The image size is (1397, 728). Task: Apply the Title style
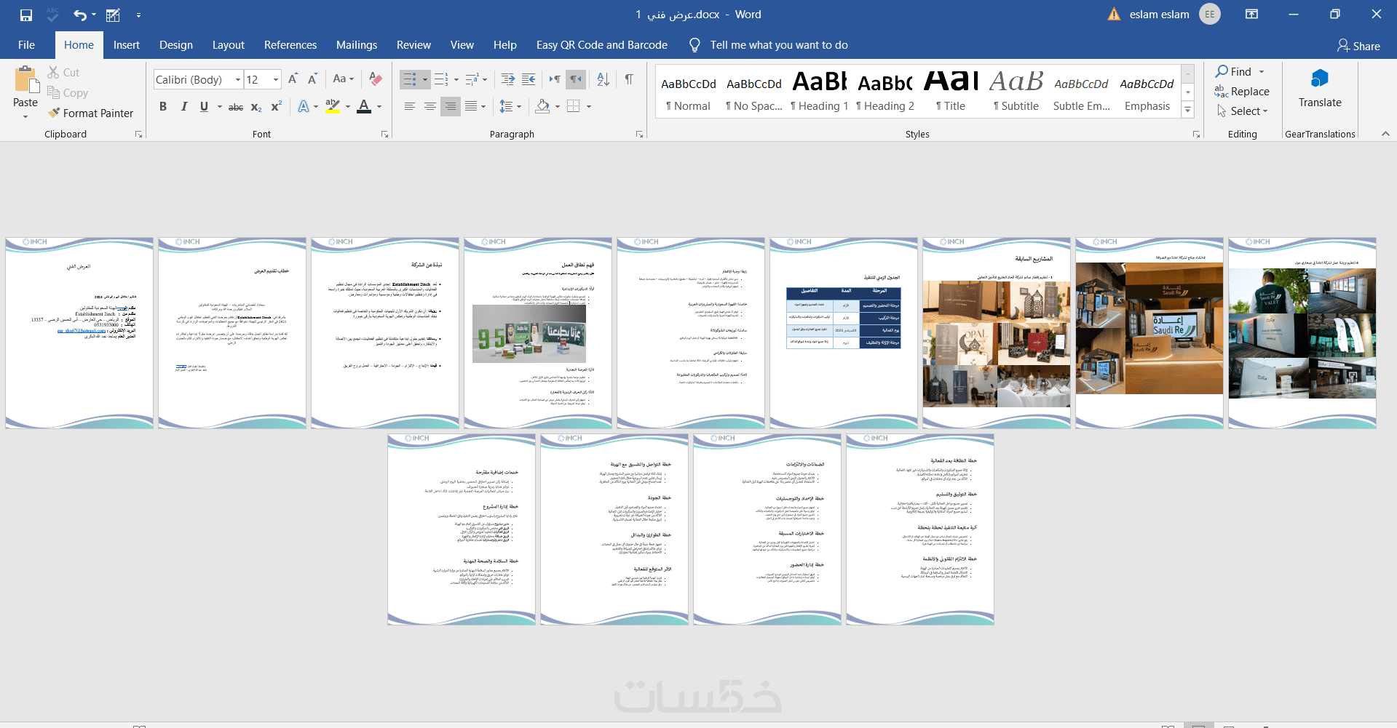point(951,91)
